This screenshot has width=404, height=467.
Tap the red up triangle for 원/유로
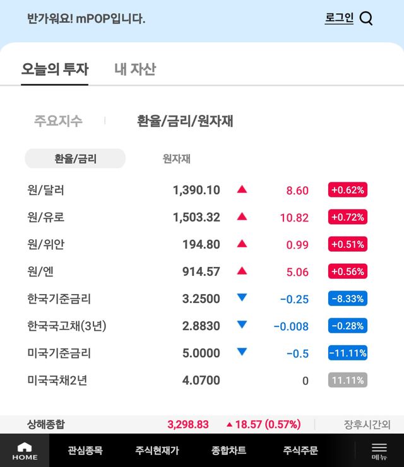[x=242, y=216]
